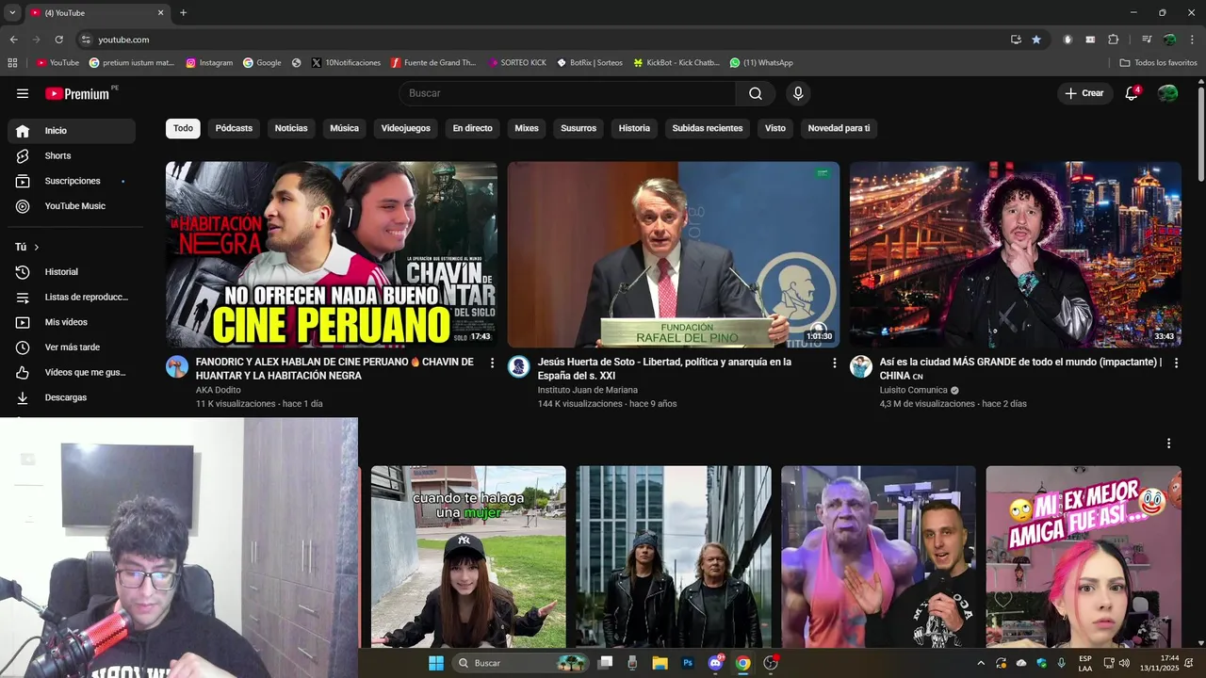This screenshot has height=678, width=1206.
Task: Click the youtube.com address bar
Action: click(x=542, y=40)
